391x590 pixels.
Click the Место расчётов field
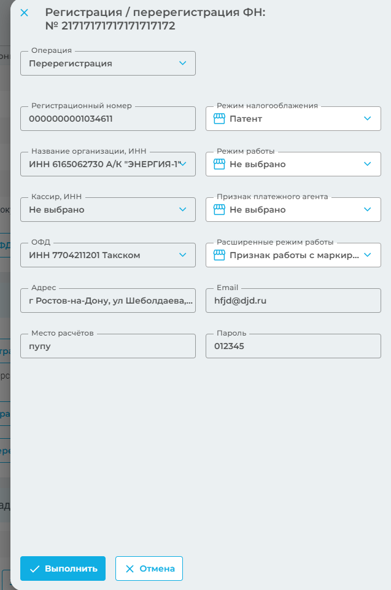click(107, 346)
